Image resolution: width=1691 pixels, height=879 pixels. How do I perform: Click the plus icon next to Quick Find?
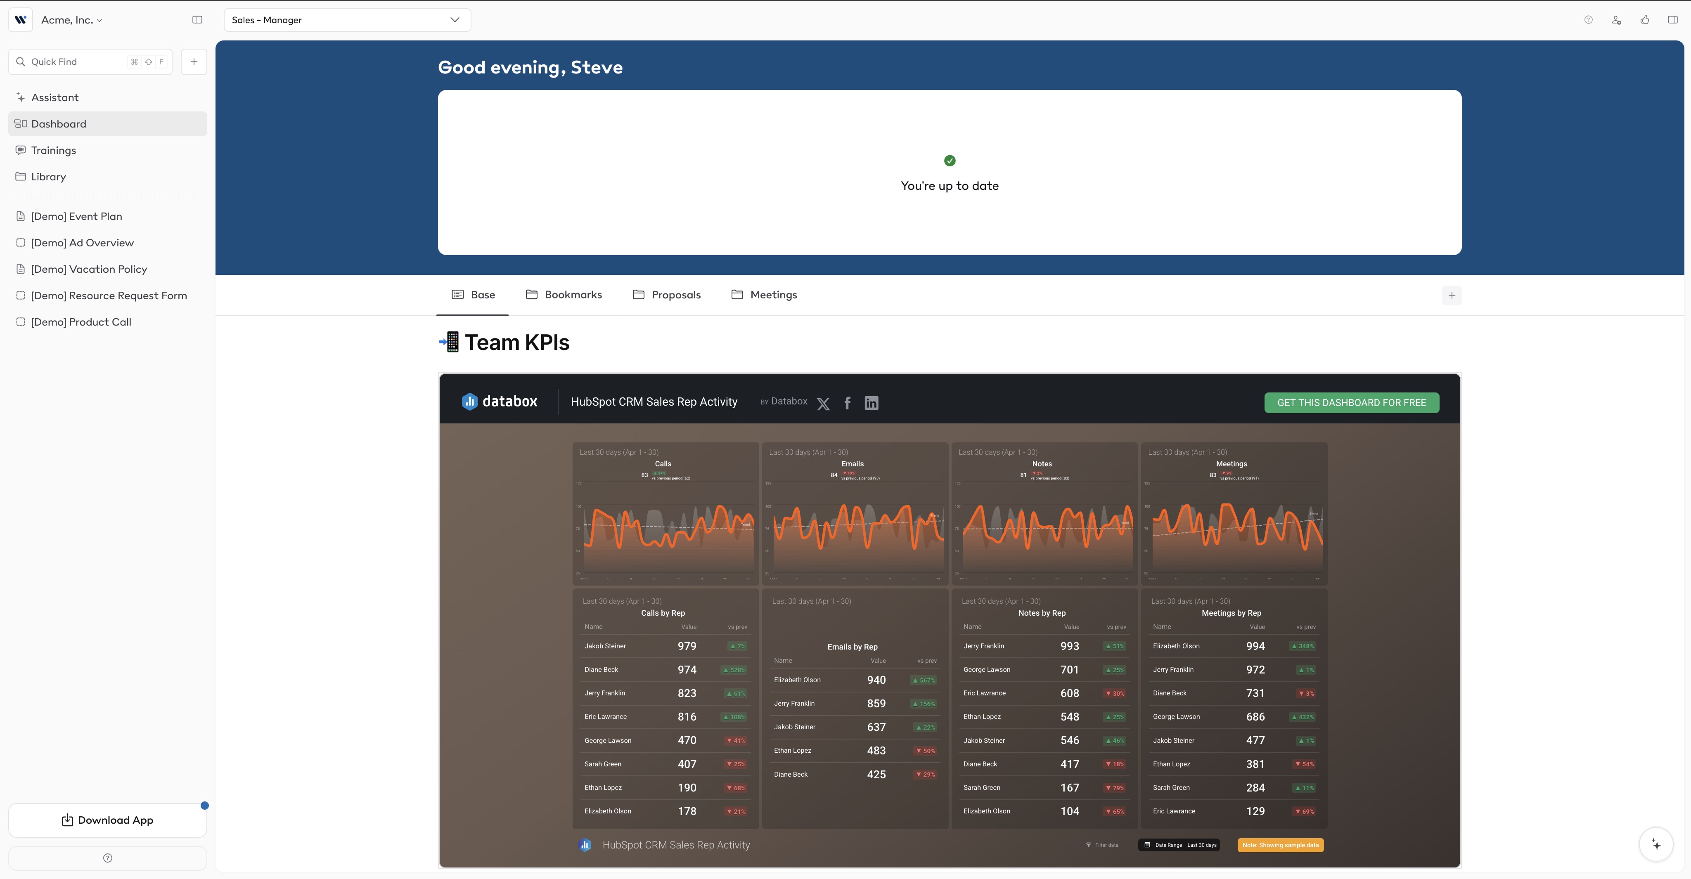point(194,61)
